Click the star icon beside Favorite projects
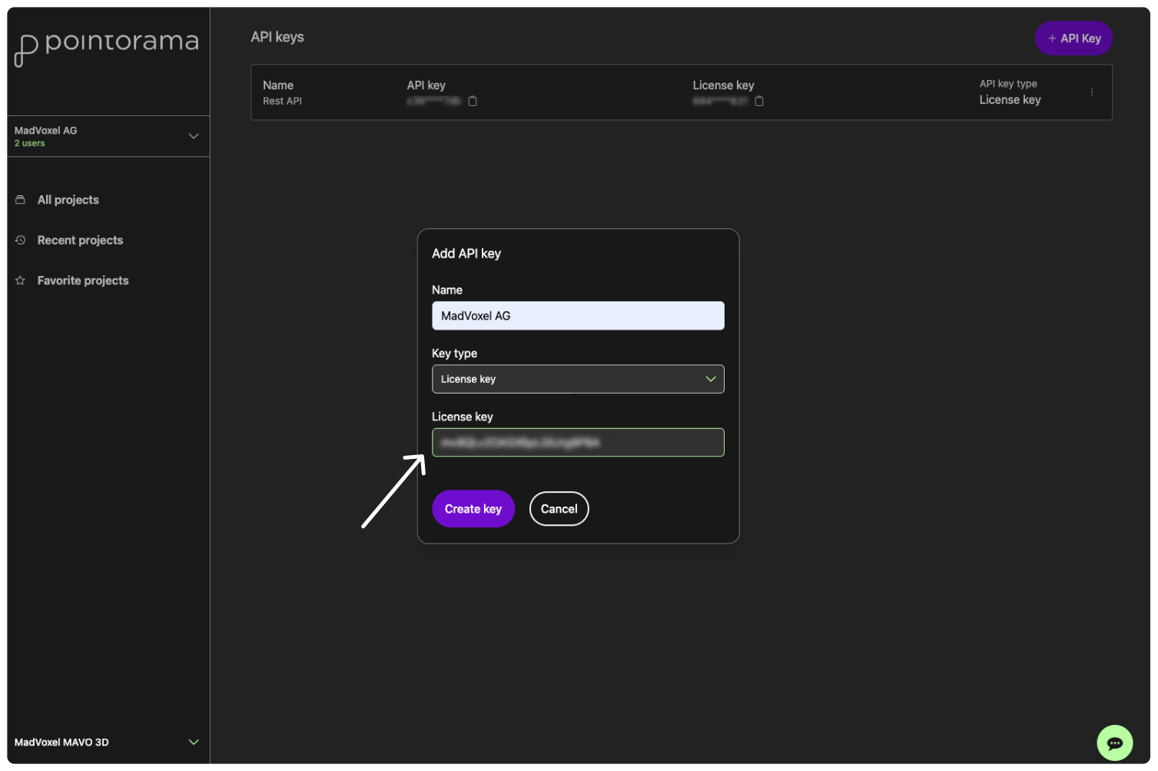1158x771 pixels. [x=21, y=281]
